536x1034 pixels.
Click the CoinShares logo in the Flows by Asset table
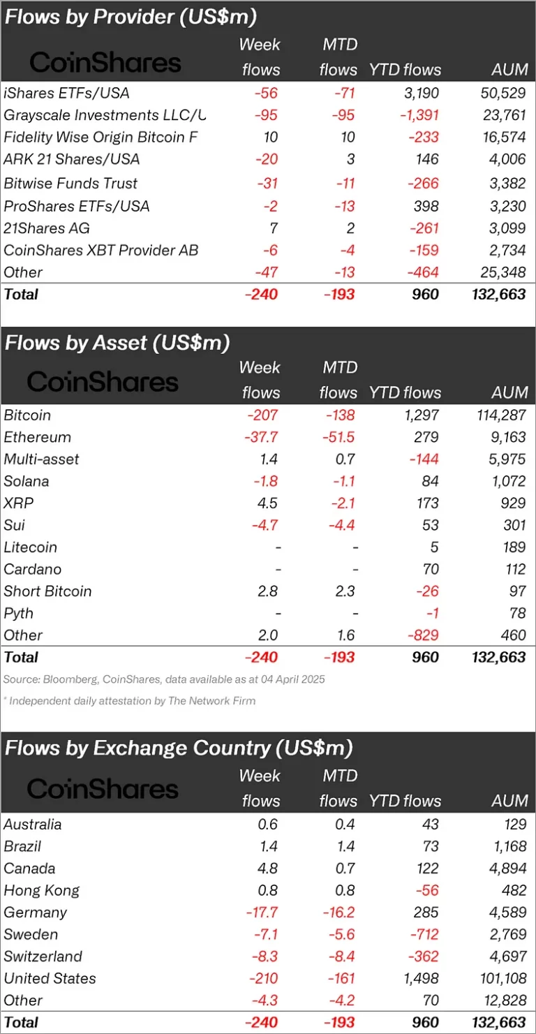pos(103,381)
